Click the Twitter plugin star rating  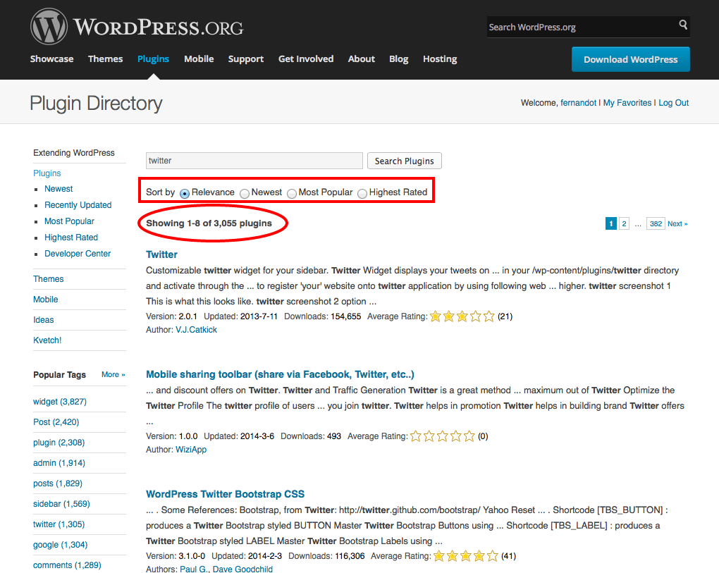tap(462, 316)
